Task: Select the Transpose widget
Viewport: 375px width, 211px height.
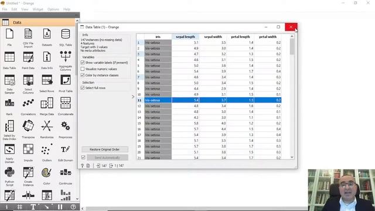Action: [x=28, y=126]
